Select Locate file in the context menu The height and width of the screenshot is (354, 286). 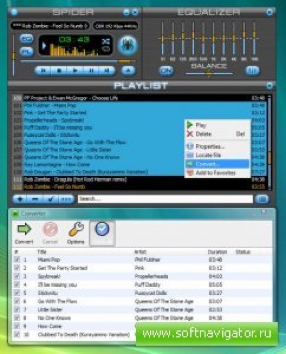(x=217, y=155)
